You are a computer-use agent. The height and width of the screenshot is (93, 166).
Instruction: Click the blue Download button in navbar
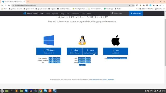(x=136, y=13)
